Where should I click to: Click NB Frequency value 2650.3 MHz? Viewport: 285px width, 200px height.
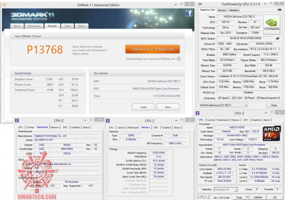pyautogui.click(x=175, y=143)
